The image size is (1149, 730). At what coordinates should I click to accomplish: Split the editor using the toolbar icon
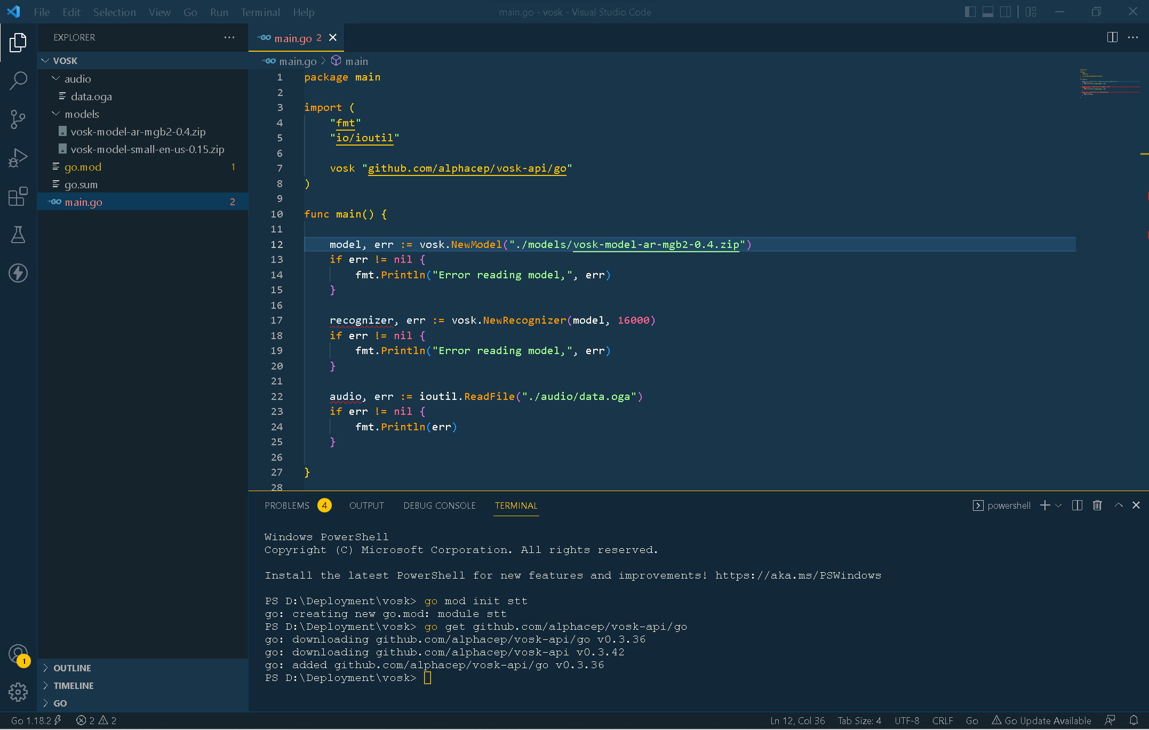pyautogui.click(x=1112, y=37)
